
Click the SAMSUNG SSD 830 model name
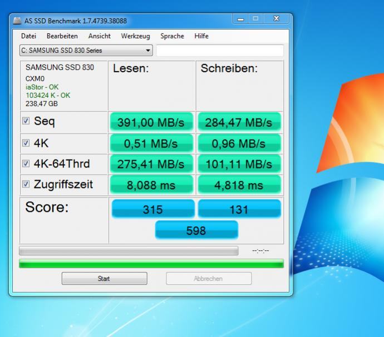[60, 67]
